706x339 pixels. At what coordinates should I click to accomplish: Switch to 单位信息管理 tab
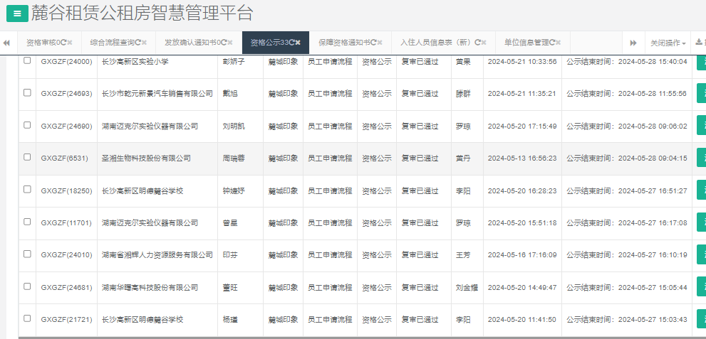pos(526,43)
